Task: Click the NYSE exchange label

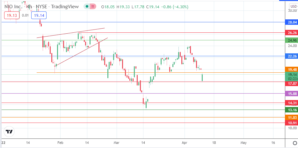Action: point(42,7)
